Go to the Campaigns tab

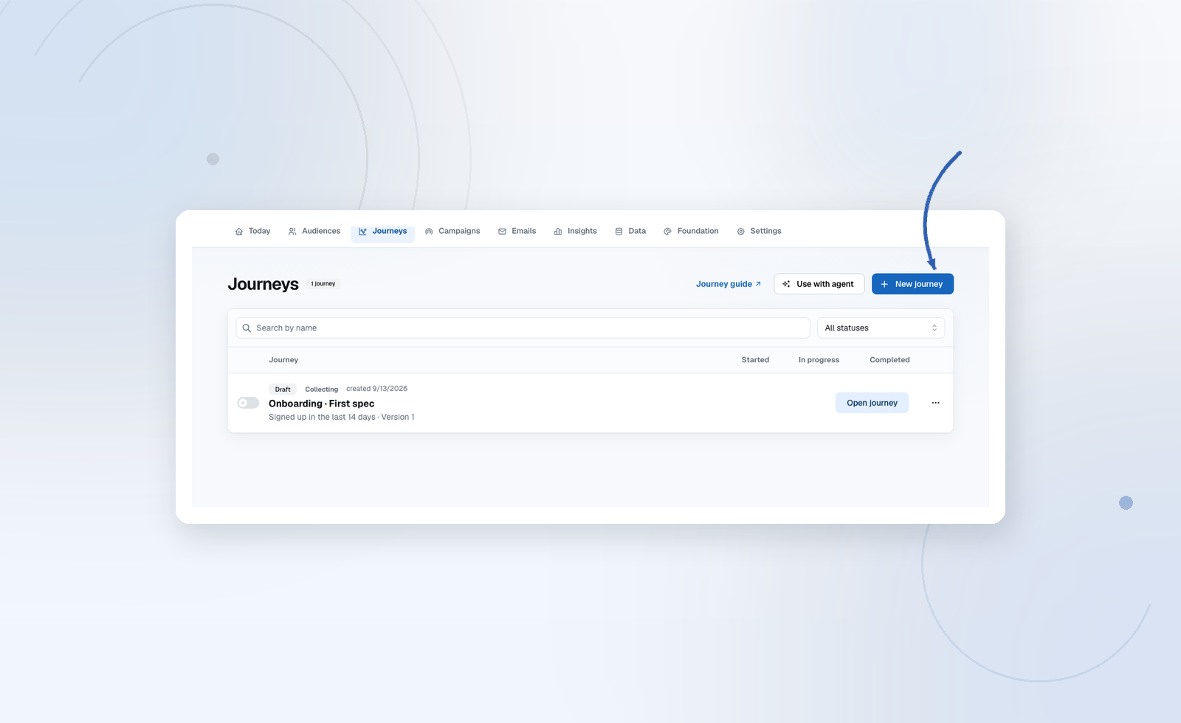click(452, 231)
